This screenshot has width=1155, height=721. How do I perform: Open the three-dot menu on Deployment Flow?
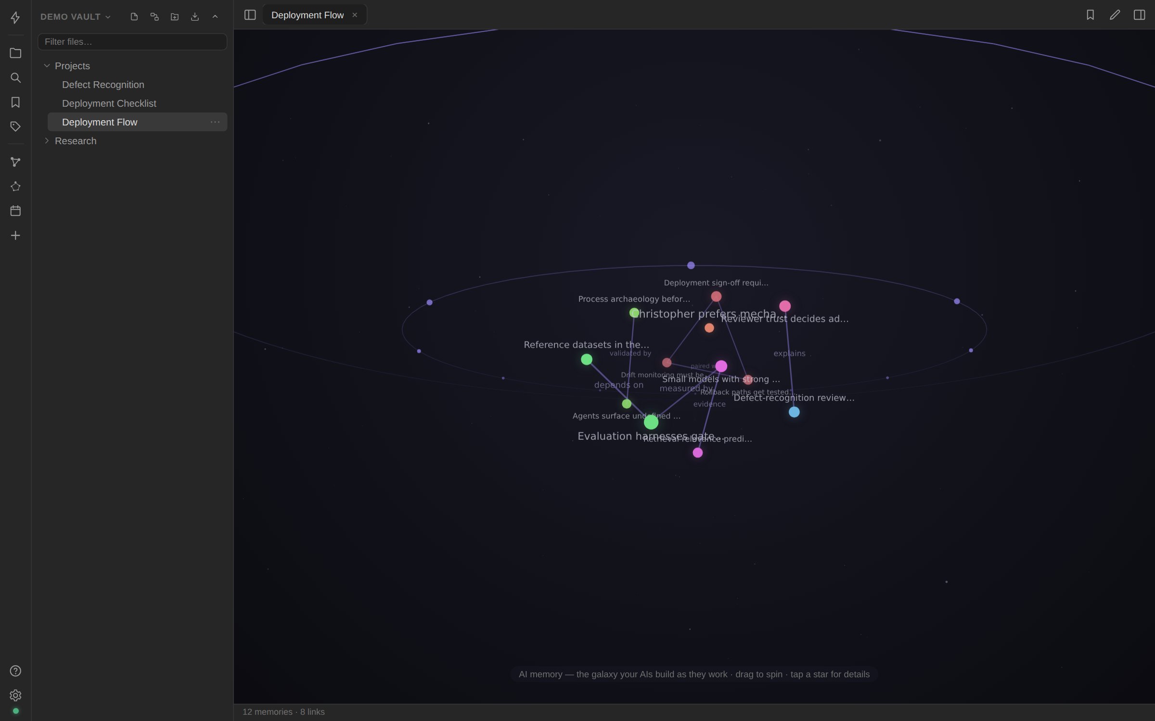pos(215,122)
